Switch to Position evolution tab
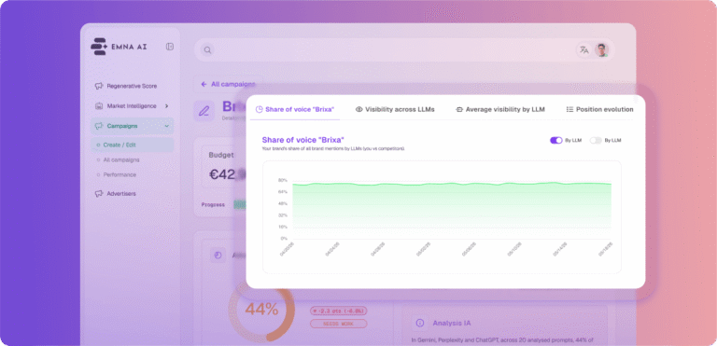The height and width of the screenshot is (346, 717). click(x=599, y=110)
